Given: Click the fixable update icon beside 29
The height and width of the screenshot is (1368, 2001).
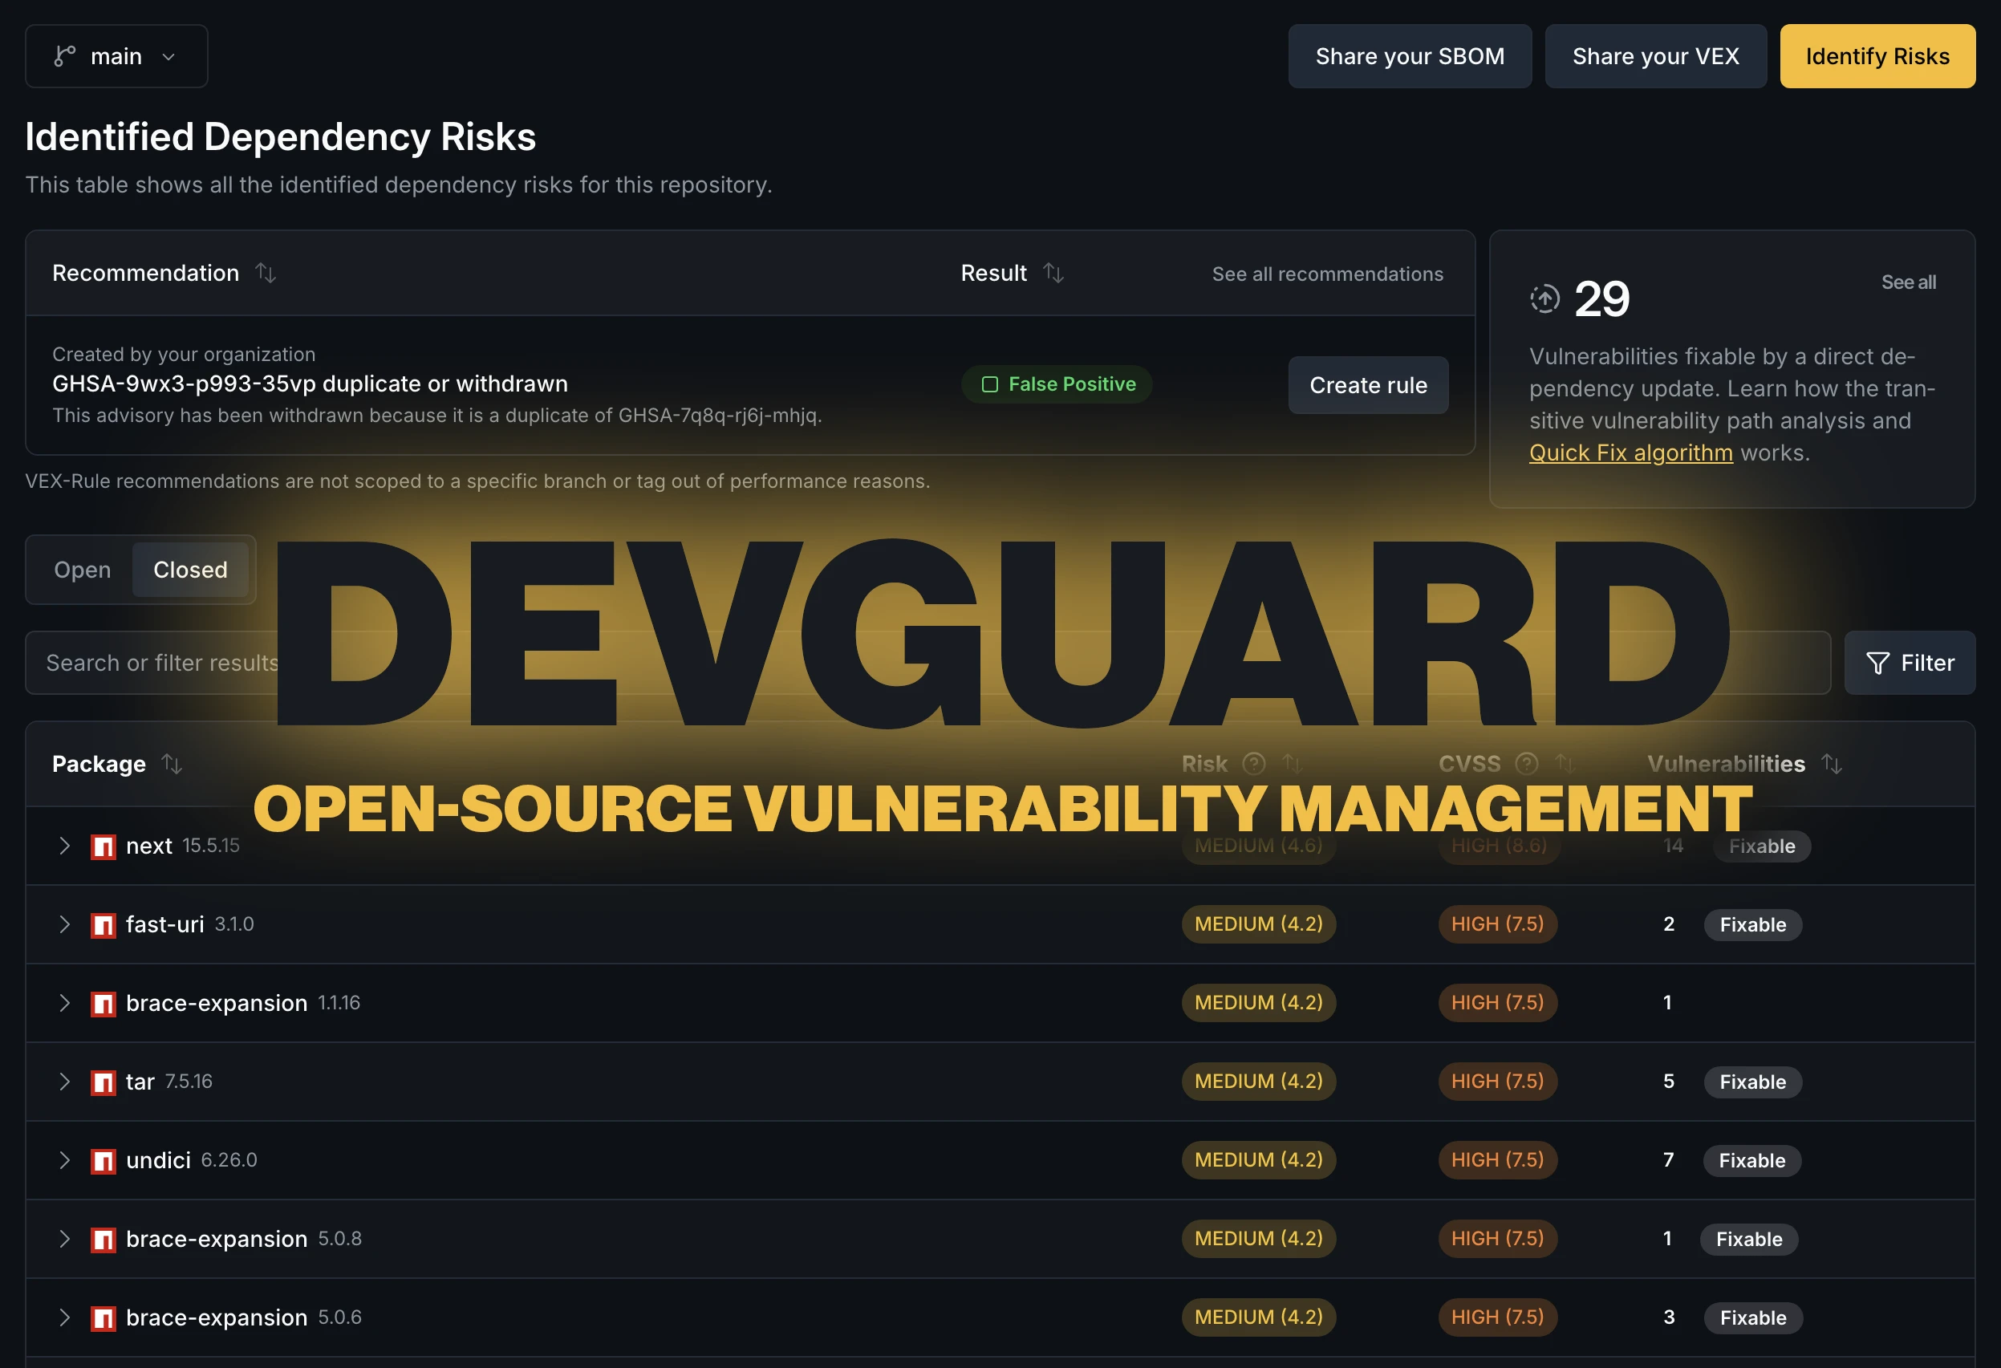Looking at the screenshot, I should click(x=1544, y=298).
